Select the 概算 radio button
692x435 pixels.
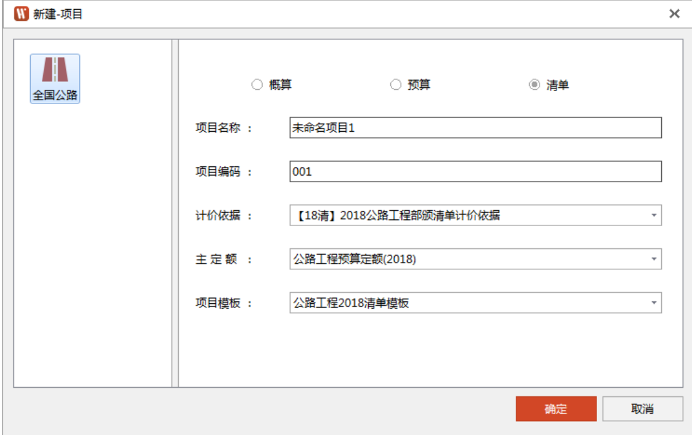[x=257, y=85]
